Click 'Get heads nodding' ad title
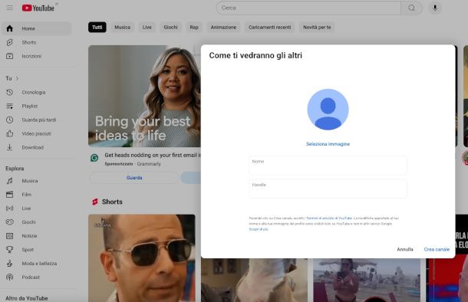468x302 pixels. (x=153, y=155)
